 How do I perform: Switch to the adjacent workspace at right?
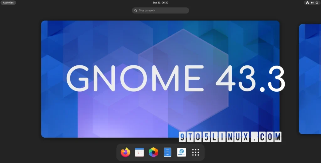tap(310, 79)
